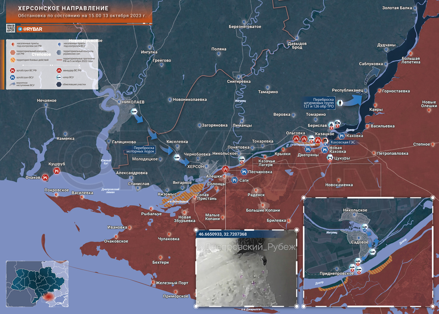Click the Новониколаевка label
The width and height of the screenshot is (439, 314).
pos(190,99)
